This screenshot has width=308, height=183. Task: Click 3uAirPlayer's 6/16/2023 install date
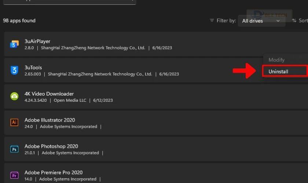click(162, 48)
